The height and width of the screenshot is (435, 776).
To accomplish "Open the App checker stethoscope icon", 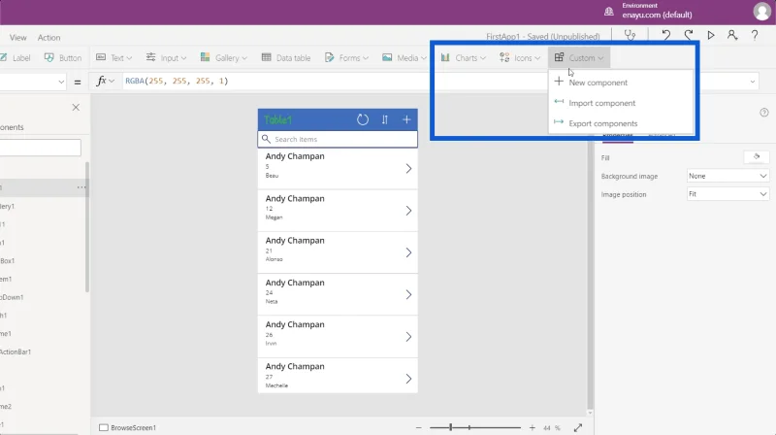I will point(630,36).
